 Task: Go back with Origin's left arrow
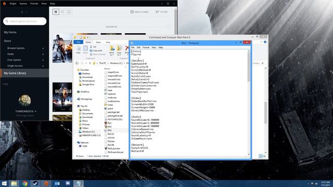[x=22, y=12]
